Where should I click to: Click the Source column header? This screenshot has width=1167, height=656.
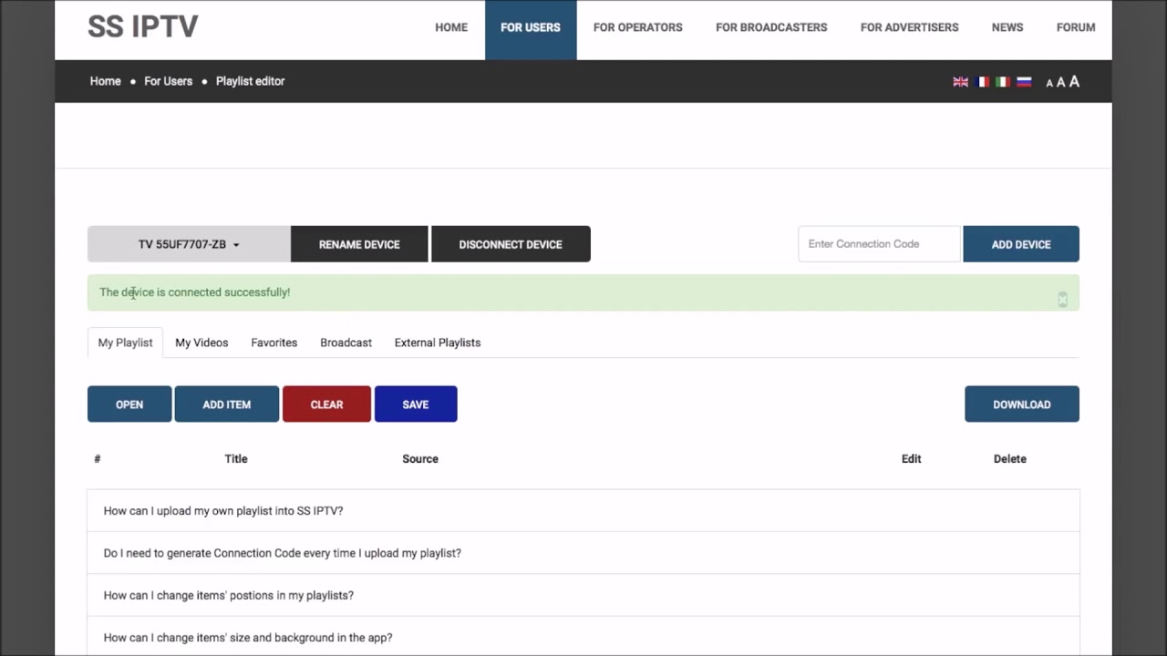(x=420, y=459)
